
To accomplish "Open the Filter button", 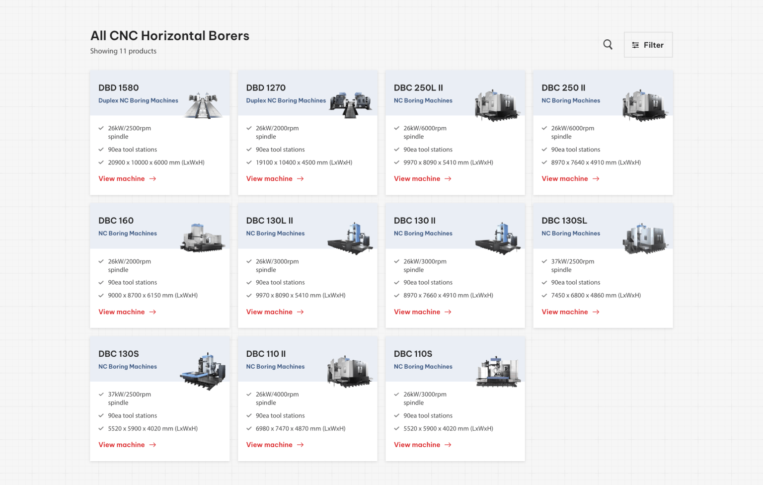I will pos(648,45).
